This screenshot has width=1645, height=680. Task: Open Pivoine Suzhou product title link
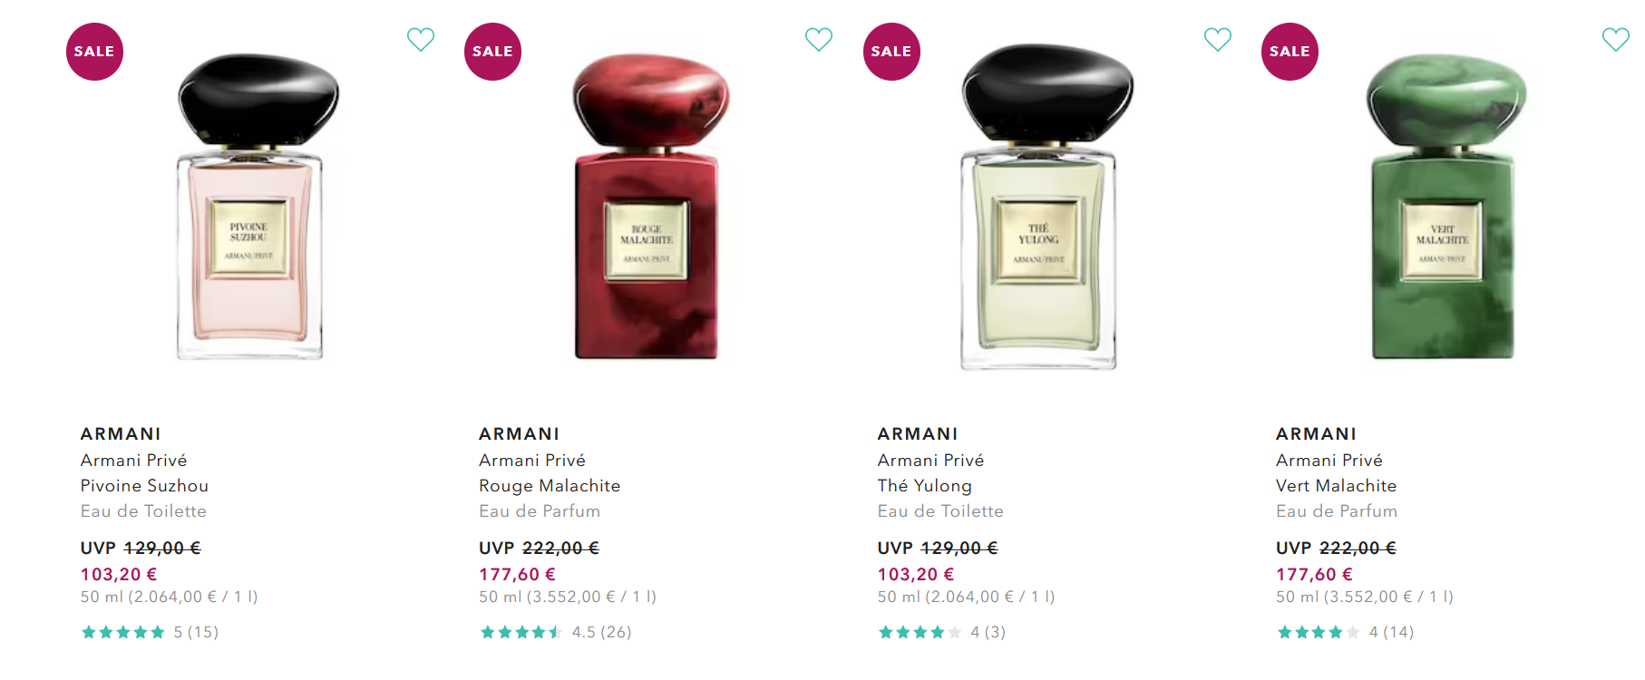pyautogui.click(x=144, y=486)
